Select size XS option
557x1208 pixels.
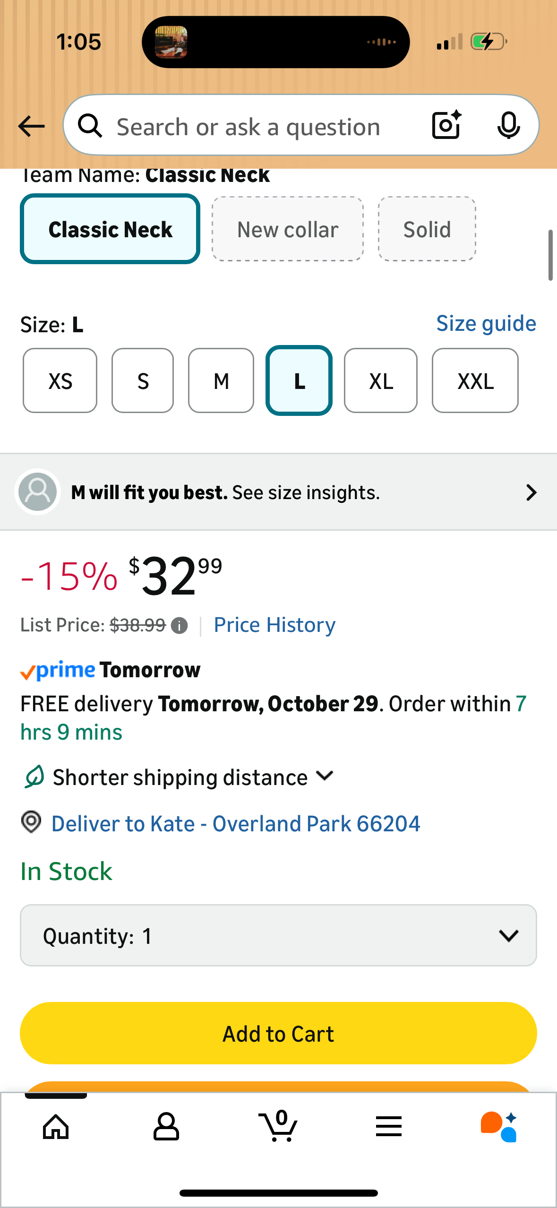(60, 381)
